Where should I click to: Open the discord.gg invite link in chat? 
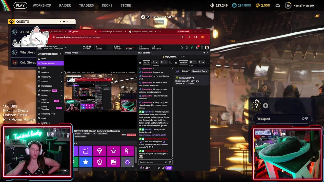[x=152, y=135]
